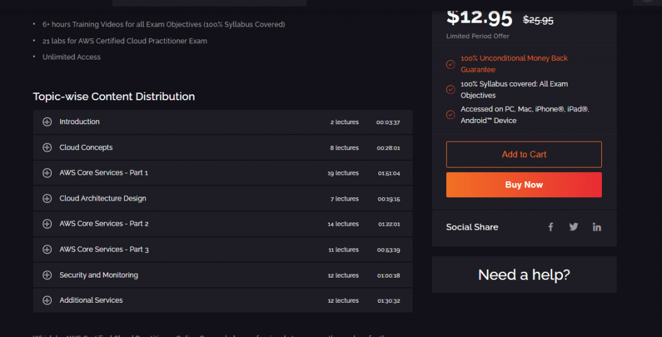Image resolution: width=662 pixels, height=337 pixels.
Task: Click duration 00:19:15
Action: (389, 199)
